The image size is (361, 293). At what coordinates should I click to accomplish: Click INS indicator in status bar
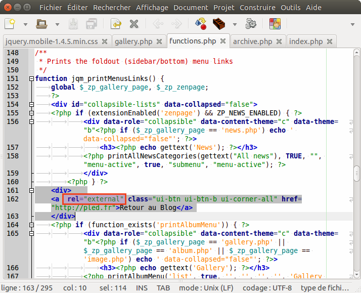142,288
